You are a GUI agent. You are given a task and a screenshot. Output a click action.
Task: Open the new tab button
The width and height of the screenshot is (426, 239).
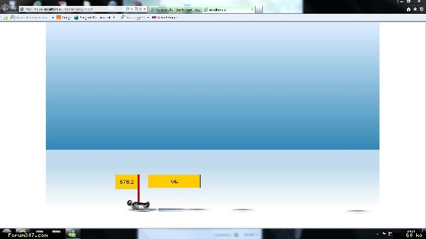pos(259,10)
